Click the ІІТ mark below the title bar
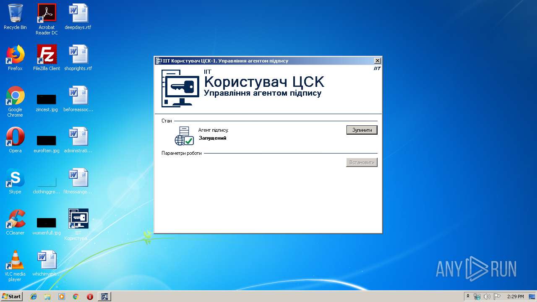Viewport: 537px width, 302px height. click(x=377, y=68)
